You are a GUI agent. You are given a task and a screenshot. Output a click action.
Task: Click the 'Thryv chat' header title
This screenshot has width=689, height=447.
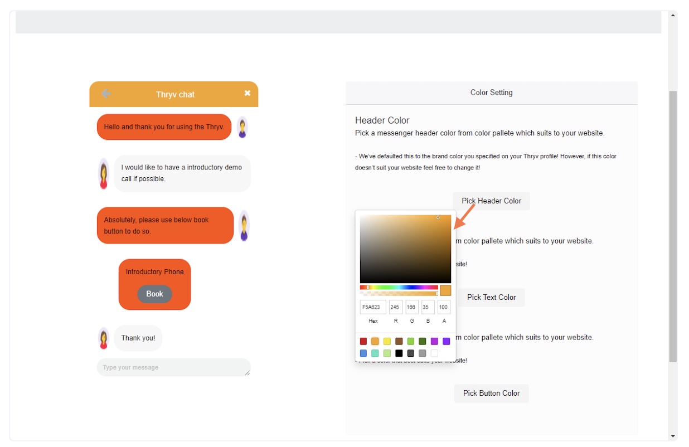(x=175, y=95)
